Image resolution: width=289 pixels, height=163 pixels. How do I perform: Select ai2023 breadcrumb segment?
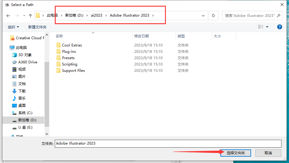[96, 15]
